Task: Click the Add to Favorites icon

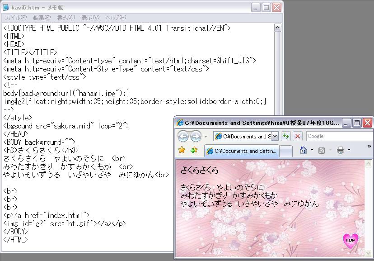Action: click(x=194, y=150)
